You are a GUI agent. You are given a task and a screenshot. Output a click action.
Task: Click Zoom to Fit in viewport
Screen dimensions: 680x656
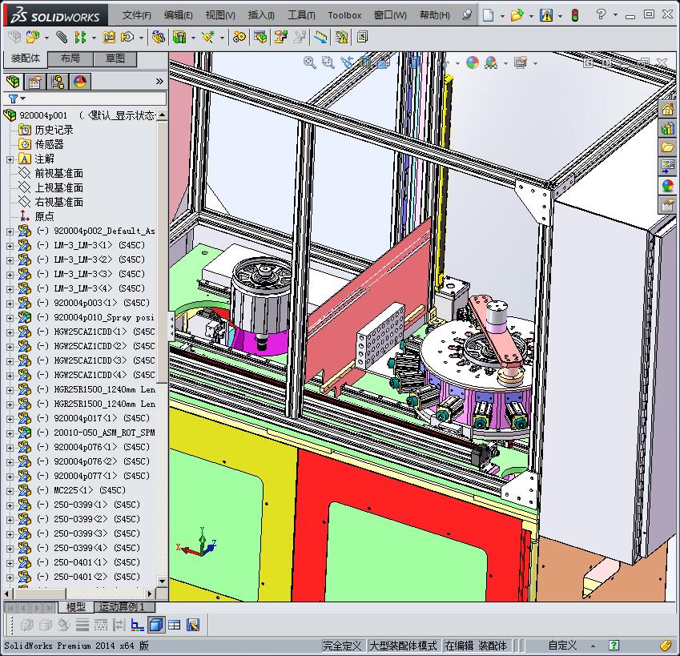point(309,62)
